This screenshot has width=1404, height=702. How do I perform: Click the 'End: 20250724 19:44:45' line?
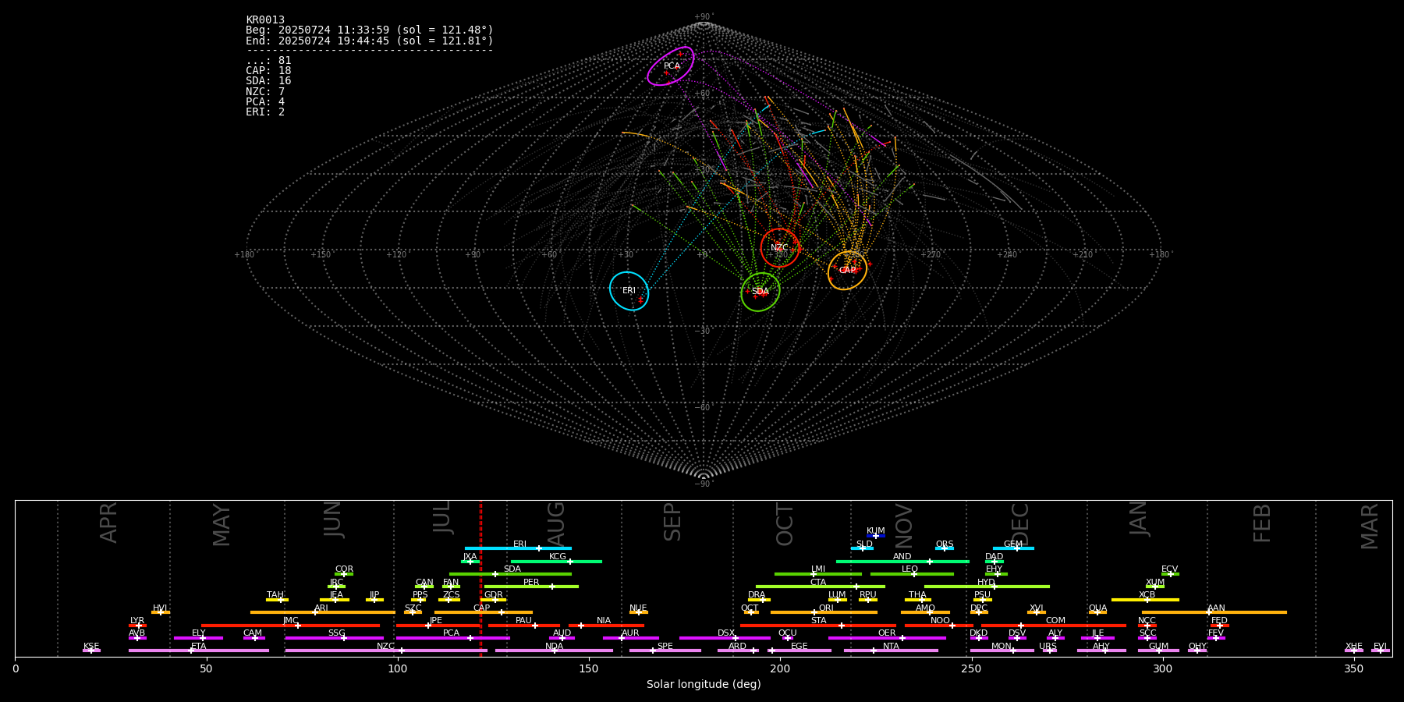coord(370,41)
